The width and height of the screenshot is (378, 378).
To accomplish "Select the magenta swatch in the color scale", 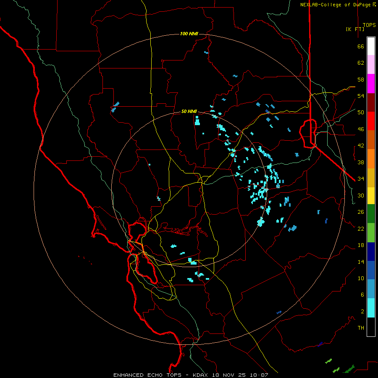I will (x=371, y=84).
